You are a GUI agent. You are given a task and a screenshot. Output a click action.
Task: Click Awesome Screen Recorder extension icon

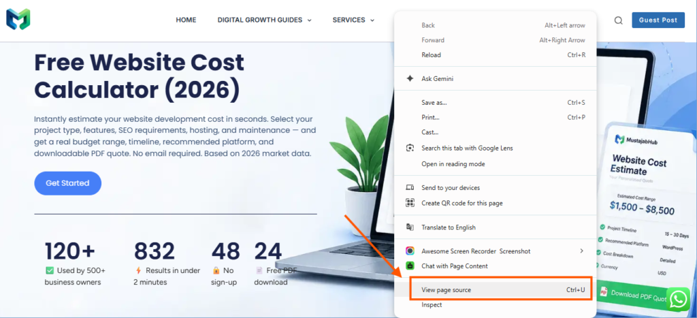pyautogui.click(x=410, y=251)
